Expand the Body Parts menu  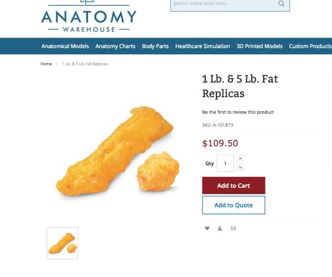coord(155,46)
